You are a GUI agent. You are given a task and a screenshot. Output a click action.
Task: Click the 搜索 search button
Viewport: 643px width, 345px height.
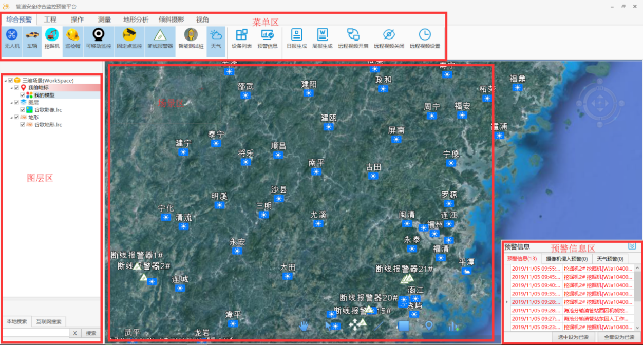tap(91, 333)
